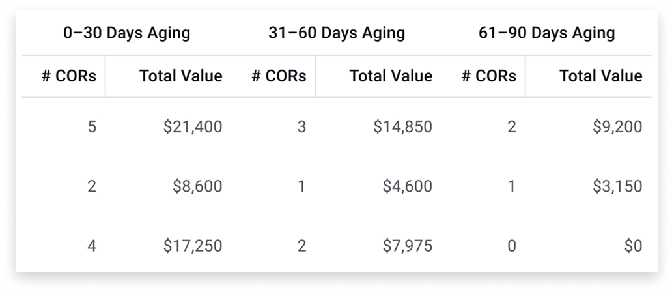Screen dimensions: 672x292
Task: Select the 31–60 Days Aging header
Action: coord(337,33)
